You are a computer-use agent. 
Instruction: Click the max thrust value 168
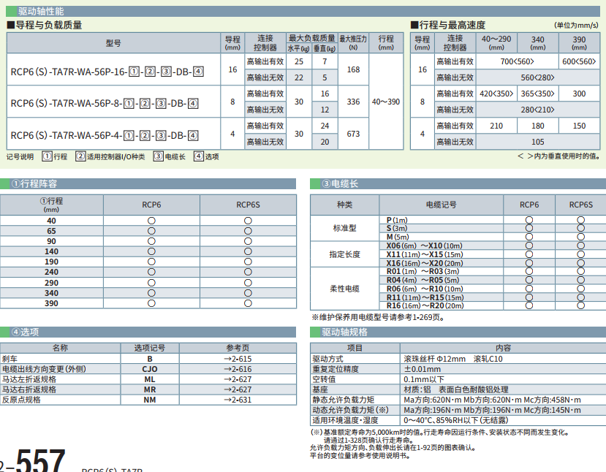point(353,69)
